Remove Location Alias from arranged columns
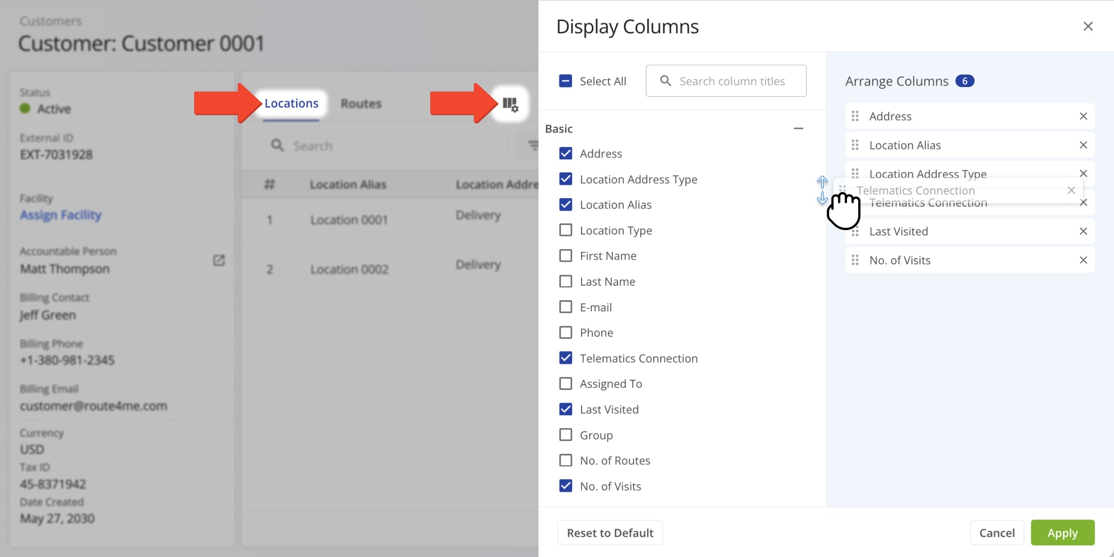This screenshot has height=557, width=1114. click(x=1083, y=145)
